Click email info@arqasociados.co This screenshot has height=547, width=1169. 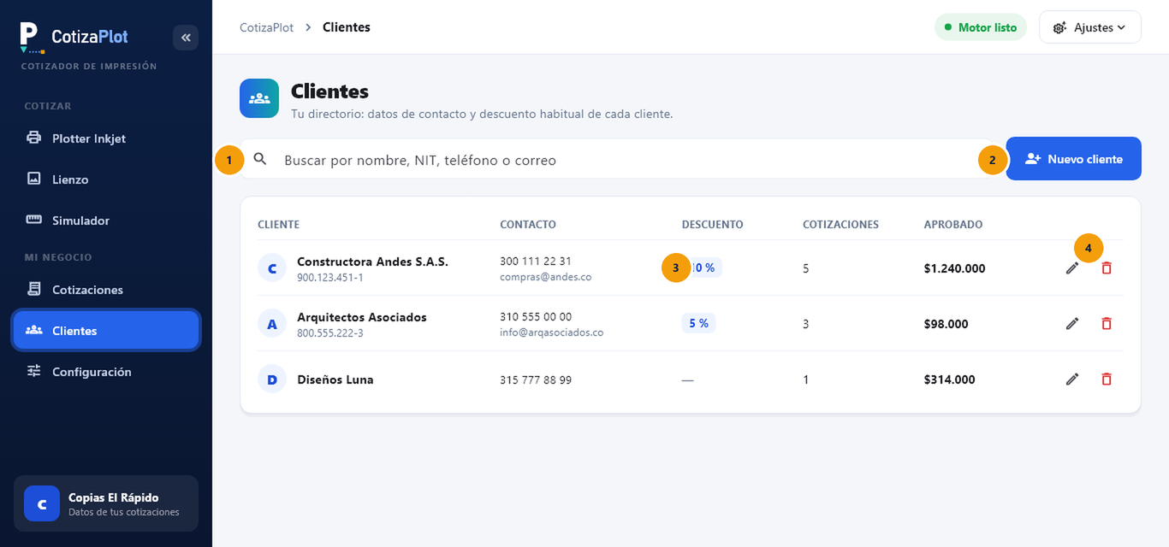pyautogui.click(x=552, y=332)
